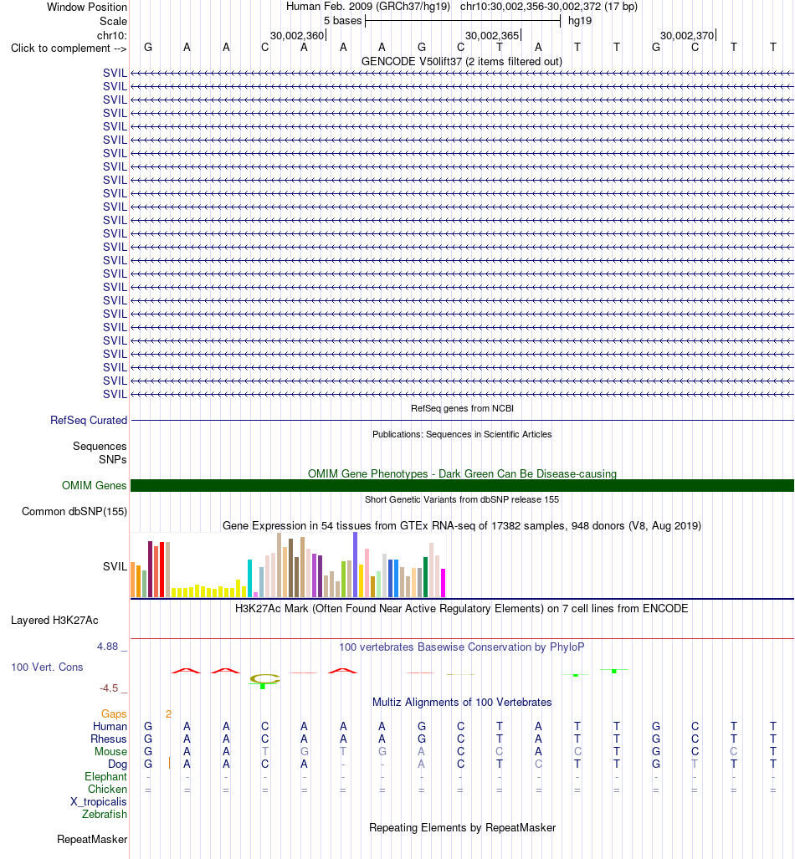Click the dark green OMIM gene bar
Screen dimensions: 795x859
coord(462,485)
